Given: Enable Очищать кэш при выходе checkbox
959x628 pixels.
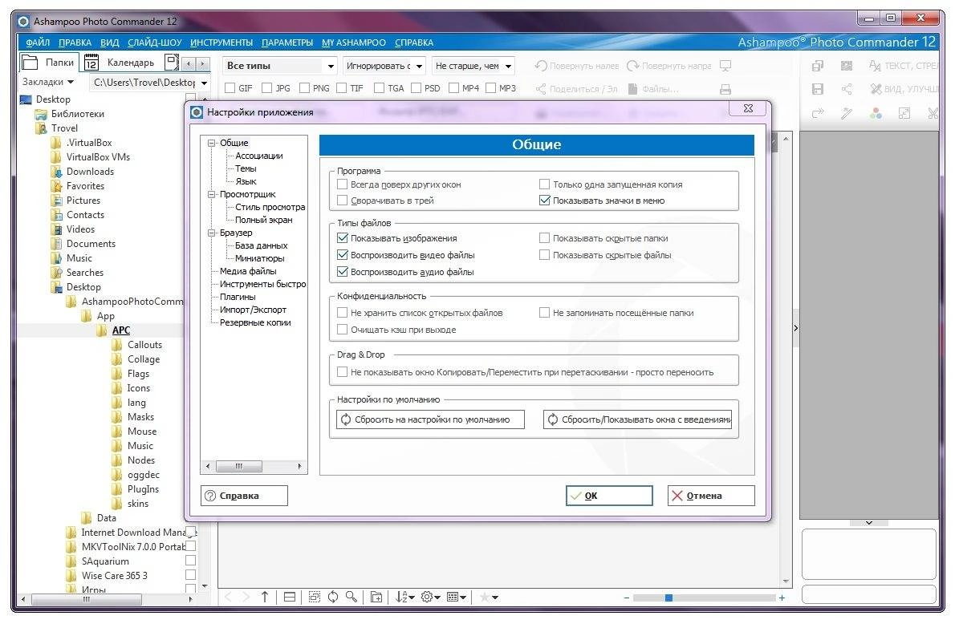Looking at the screenshot, I should (x=343, y=330).
